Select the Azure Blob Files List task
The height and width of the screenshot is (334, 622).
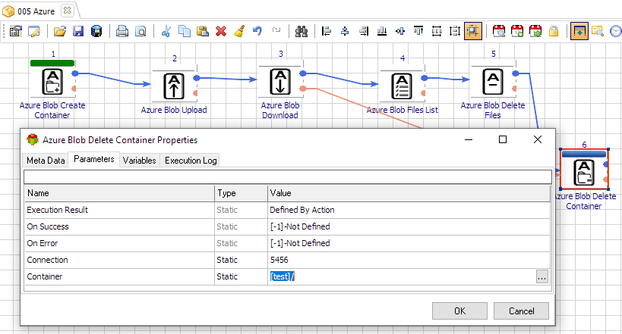tap(402, 86)
